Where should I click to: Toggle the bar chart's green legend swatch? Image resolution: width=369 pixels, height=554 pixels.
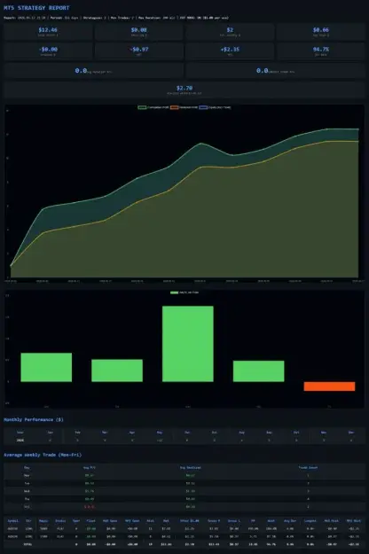tap(174, 293)
